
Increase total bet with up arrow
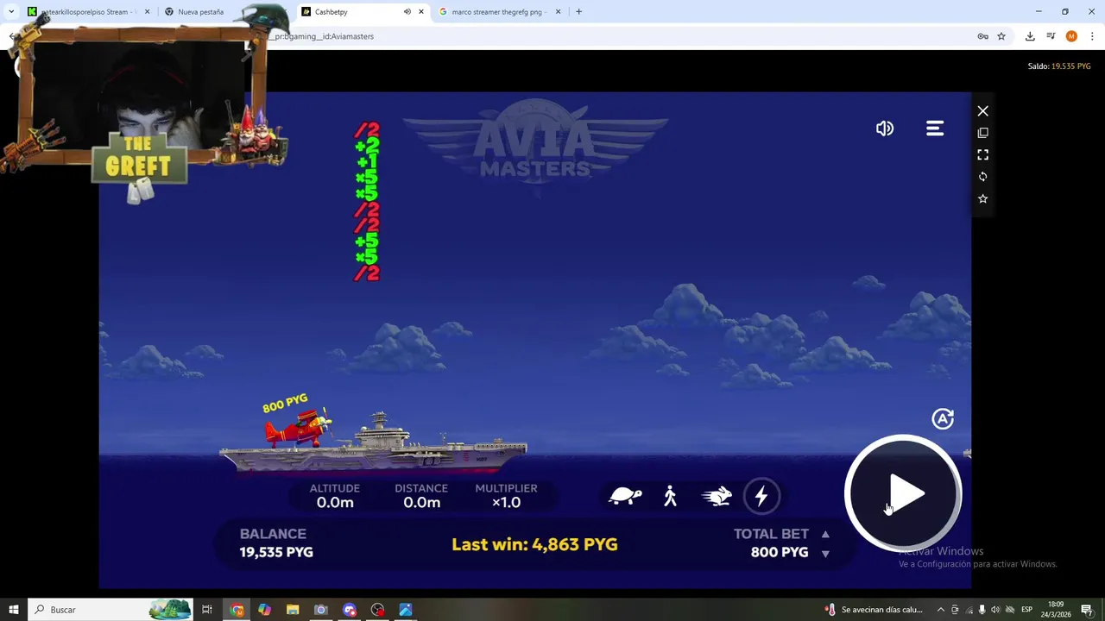[825, 535]
